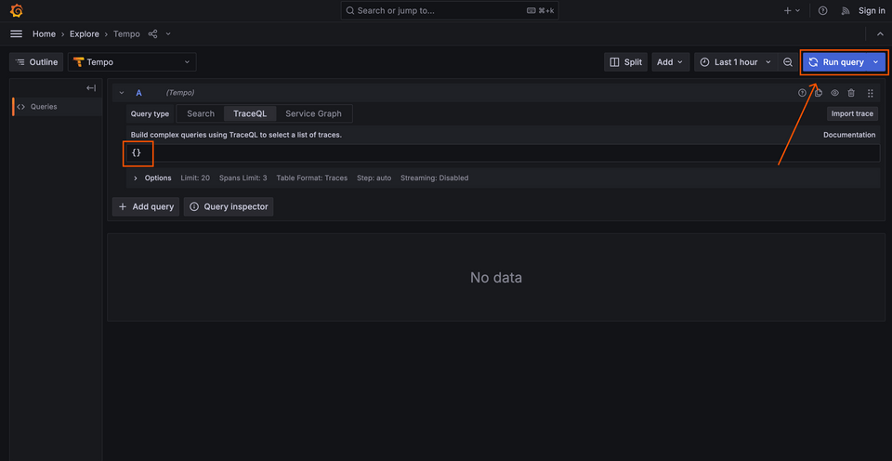Click the Split button
The width and height of the screenshot is (892, 461).
click(625, 62)
